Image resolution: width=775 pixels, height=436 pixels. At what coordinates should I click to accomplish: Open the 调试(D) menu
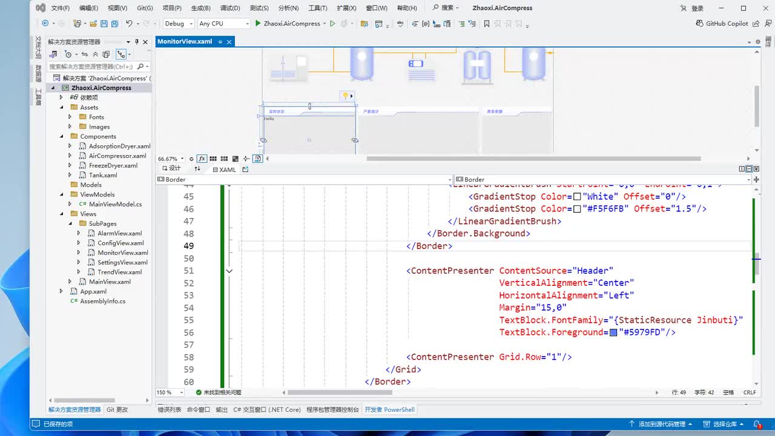pyautogui.click(x=229, y=8)
